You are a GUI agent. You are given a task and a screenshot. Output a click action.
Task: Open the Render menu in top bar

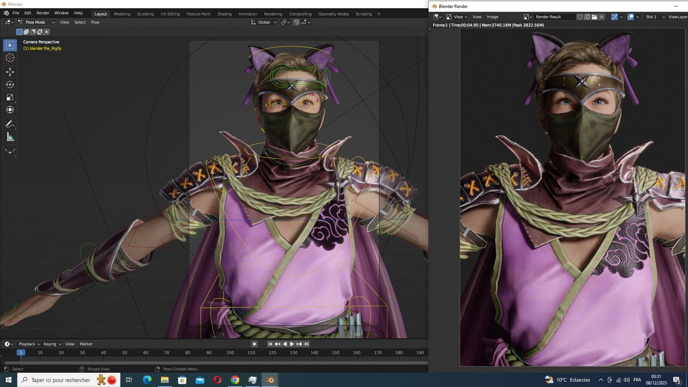[x=43, y=13]
